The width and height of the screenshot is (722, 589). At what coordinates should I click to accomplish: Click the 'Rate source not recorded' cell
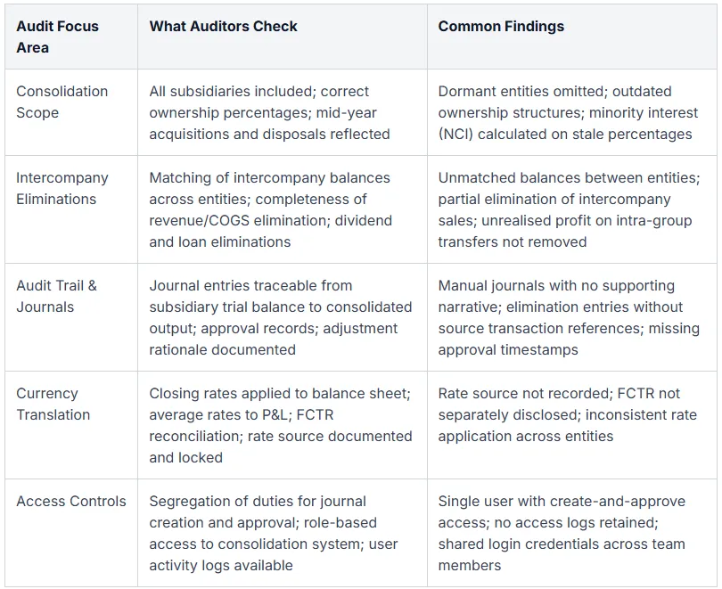click(x=571, y=425)
